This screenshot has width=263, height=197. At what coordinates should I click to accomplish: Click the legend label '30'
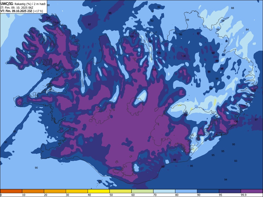click(67, 195)
